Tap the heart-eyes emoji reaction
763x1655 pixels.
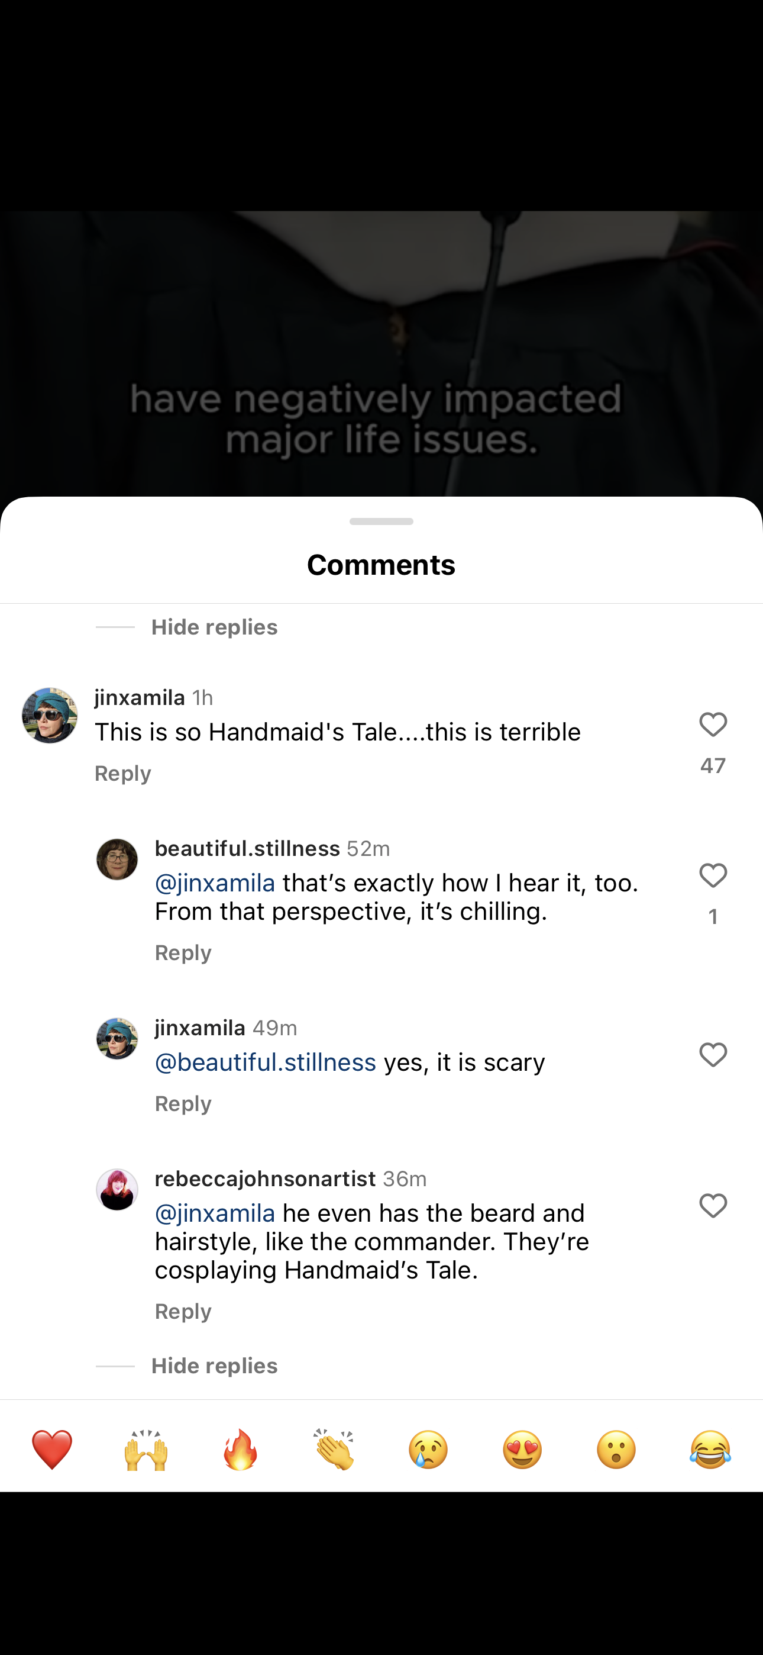coord(522,1450)
